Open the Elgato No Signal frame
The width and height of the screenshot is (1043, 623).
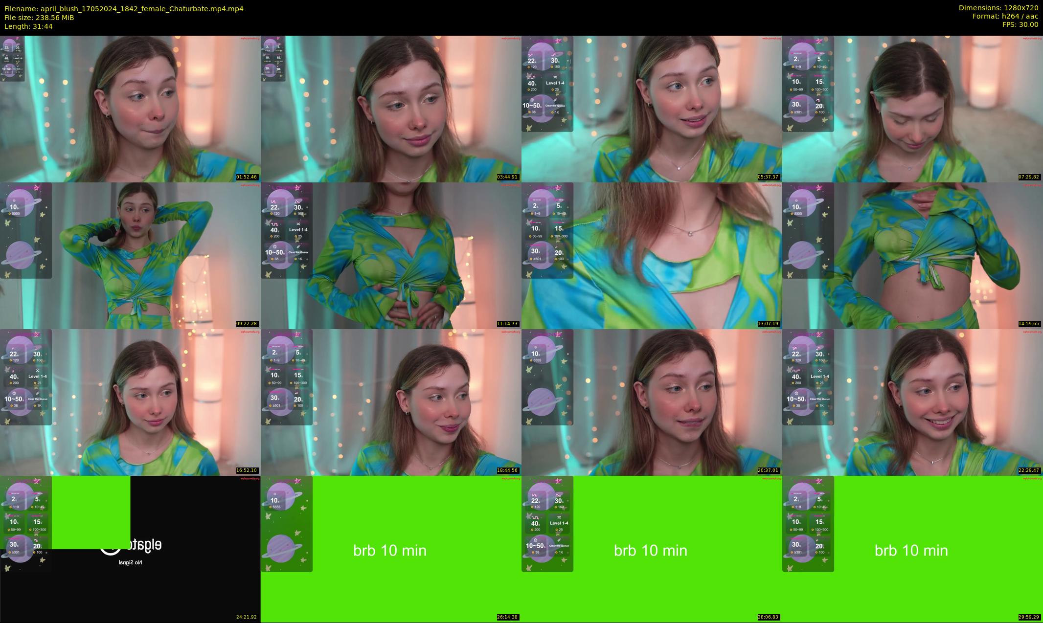click(x=130, y=549)
